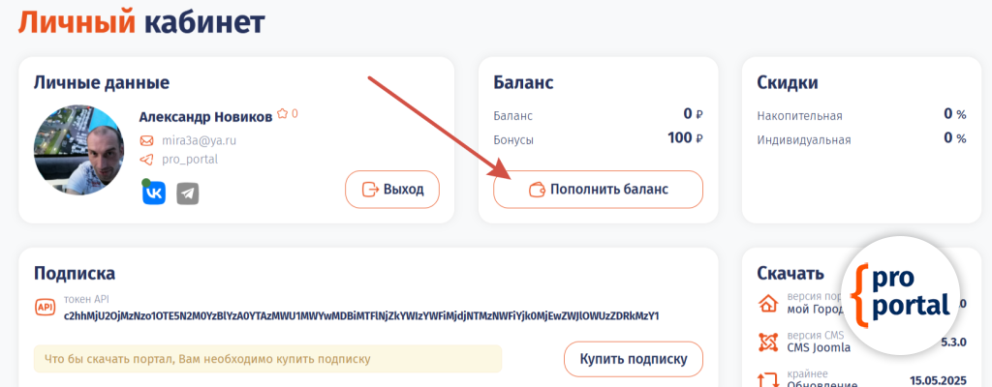This screenshot has width=992, height=387.
Task: Click the paper plane icon beside pro_portal
Action: pos(147,160)
